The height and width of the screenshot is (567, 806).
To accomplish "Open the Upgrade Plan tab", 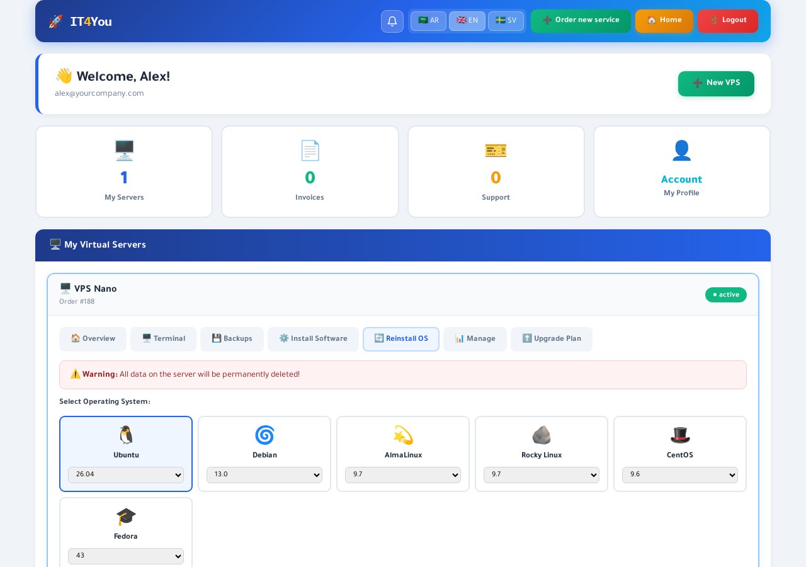I will coord(552,339).
